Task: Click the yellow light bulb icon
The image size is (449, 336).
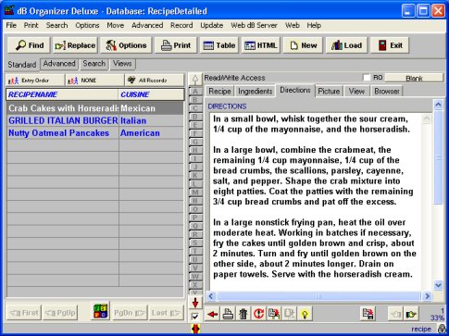Action: point(305,314)
